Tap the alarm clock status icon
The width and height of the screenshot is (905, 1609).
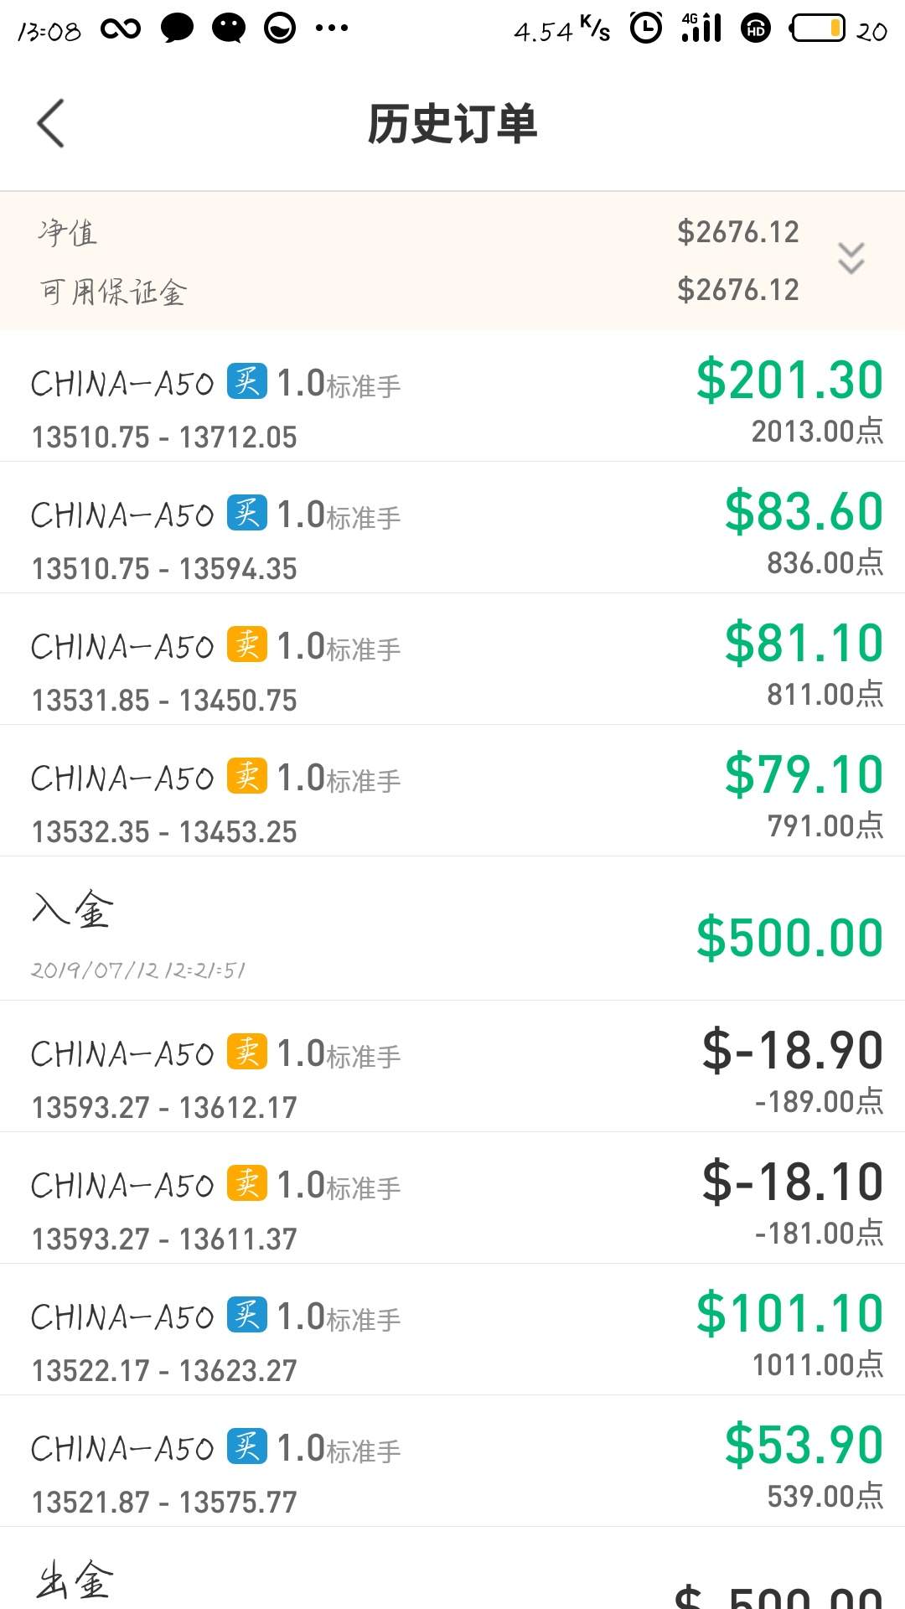coord(646,28)
